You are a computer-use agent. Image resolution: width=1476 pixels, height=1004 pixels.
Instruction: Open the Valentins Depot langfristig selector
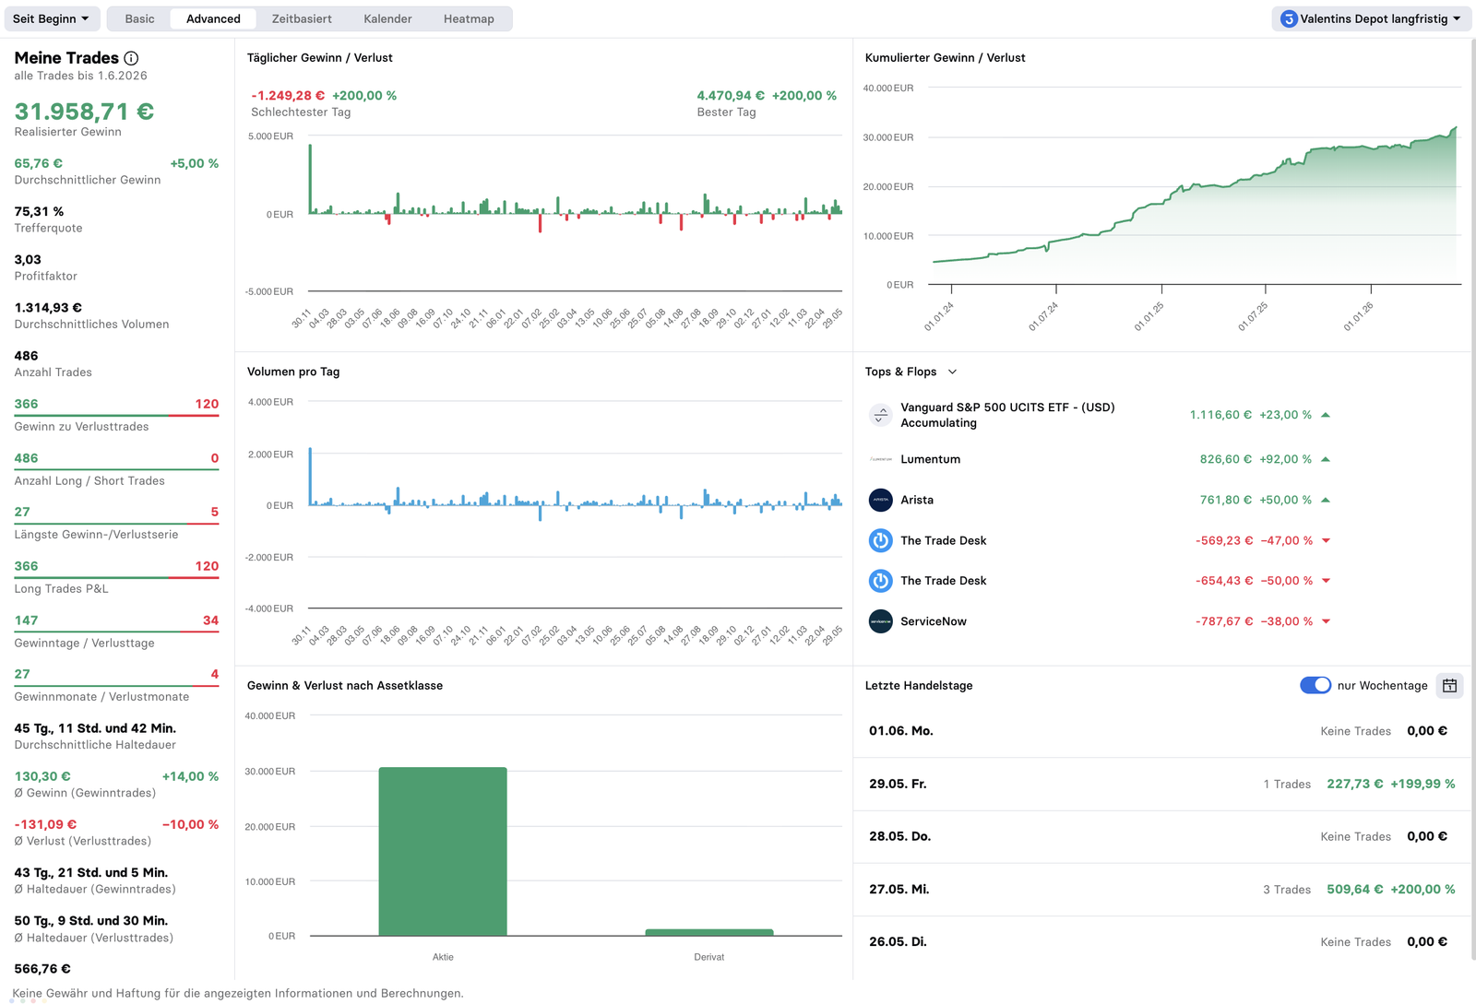[1371, 18]
